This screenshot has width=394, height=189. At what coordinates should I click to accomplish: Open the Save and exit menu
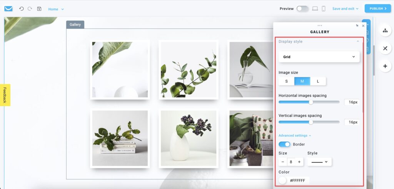345,8
